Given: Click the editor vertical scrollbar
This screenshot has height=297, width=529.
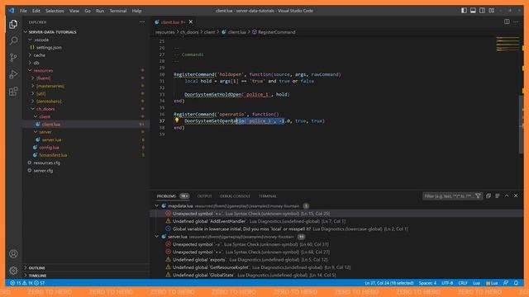Looking at the screenshot, I should tap(522, 125).
